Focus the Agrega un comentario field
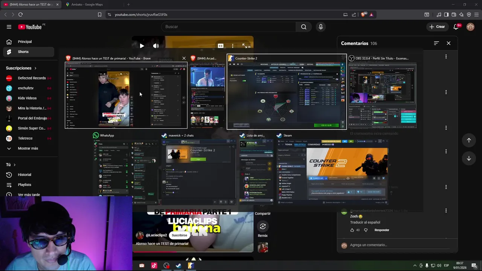482x271 pixels. [399, 245]
